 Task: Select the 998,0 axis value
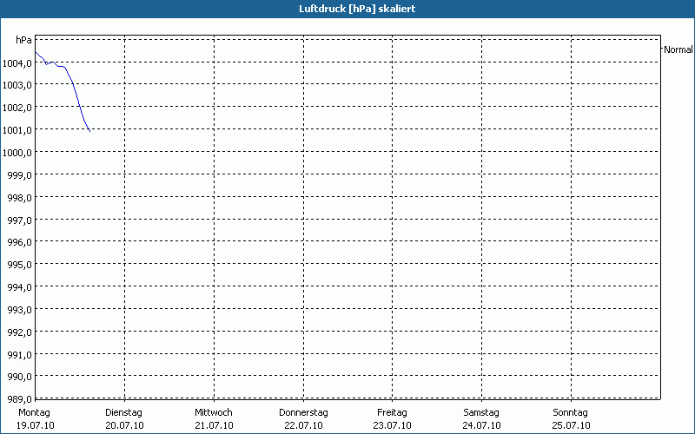(20, 198)
